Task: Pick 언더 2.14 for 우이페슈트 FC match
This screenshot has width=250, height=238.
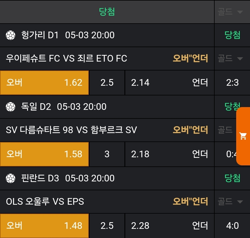Action: 169,83
